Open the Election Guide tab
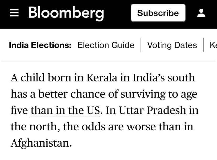217x160 pixels. [106, 45]
